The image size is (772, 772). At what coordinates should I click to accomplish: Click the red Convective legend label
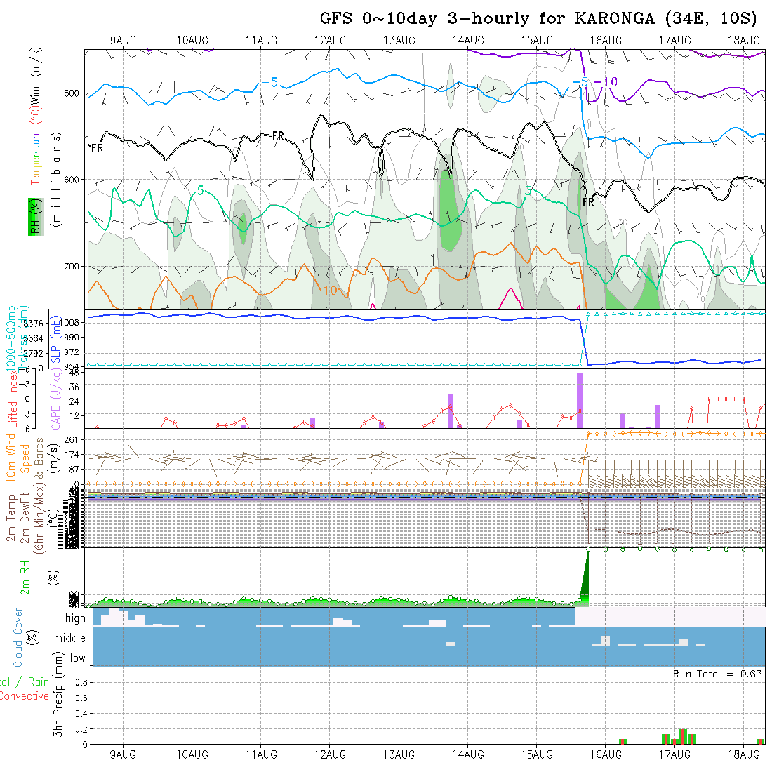tap(24, 696)
